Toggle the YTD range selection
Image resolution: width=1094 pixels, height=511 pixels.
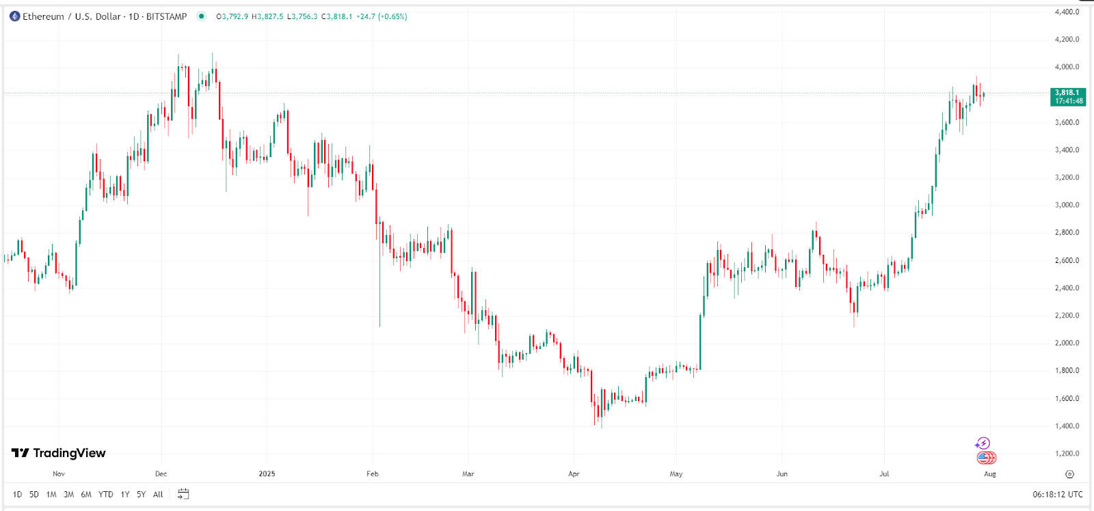click(x=105, y=494)
